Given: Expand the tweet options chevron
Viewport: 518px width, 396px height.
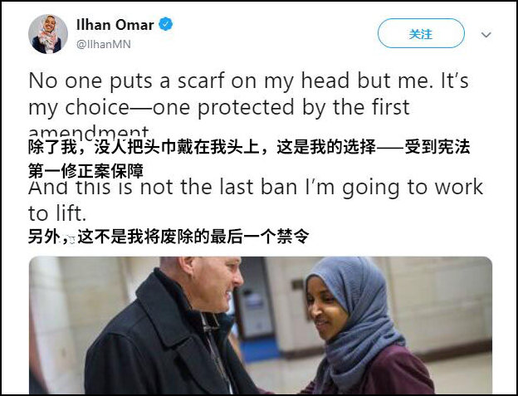Looking at the screenshot, I should 486,34.
